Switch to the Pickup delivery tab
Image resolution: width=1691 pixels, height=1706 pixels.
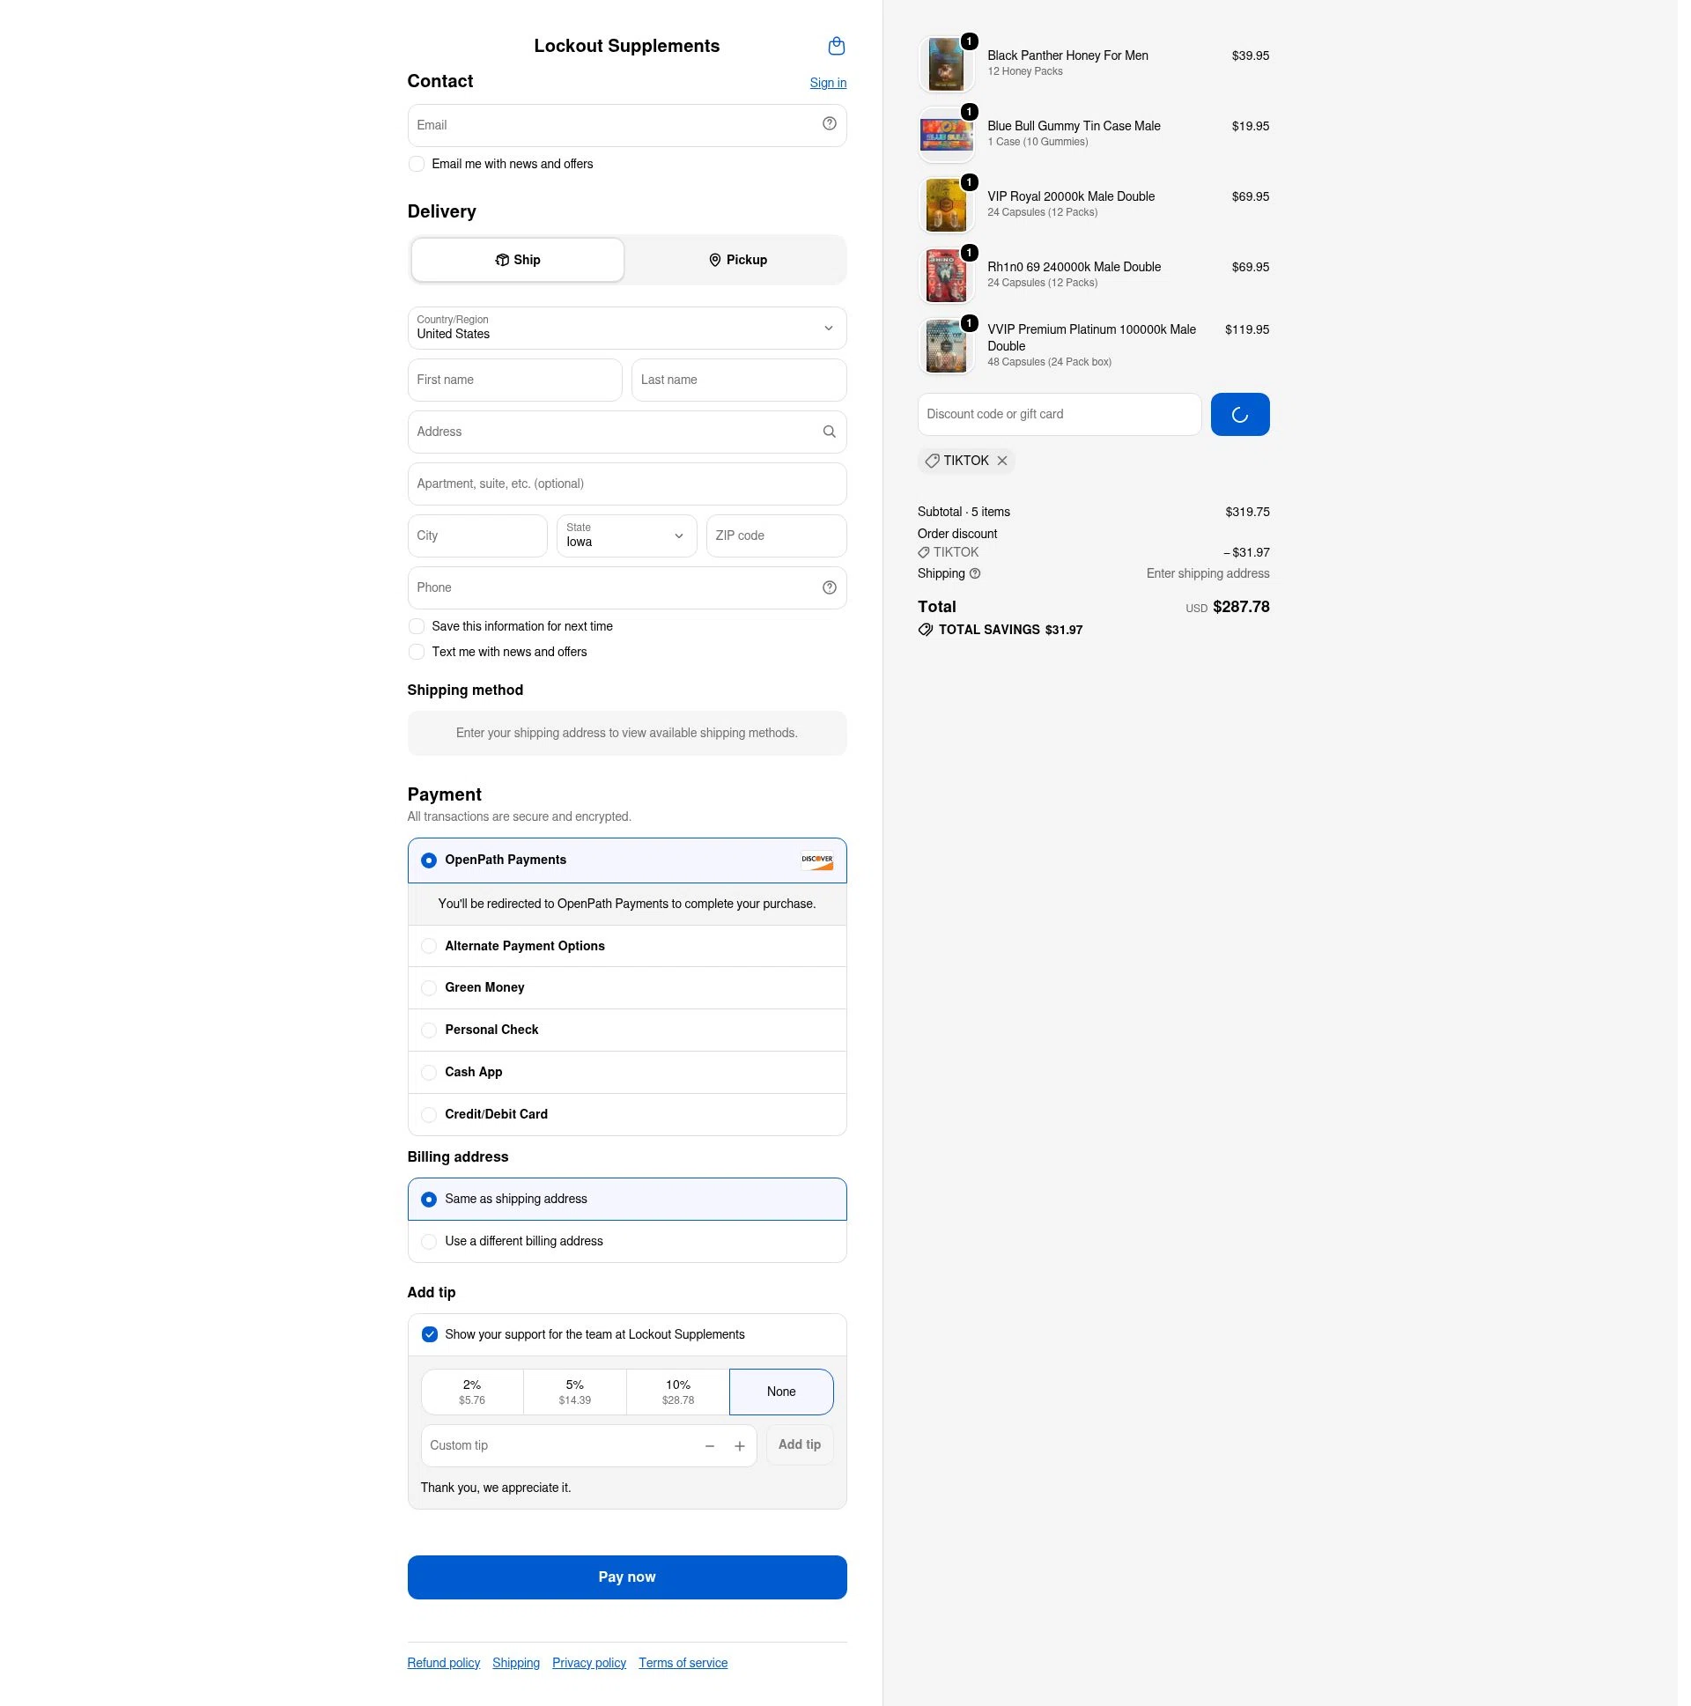[x=737, y=260]
